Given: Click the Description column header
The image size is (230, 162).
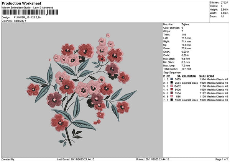Looking at the screenshot, I should tap(189, 76).
